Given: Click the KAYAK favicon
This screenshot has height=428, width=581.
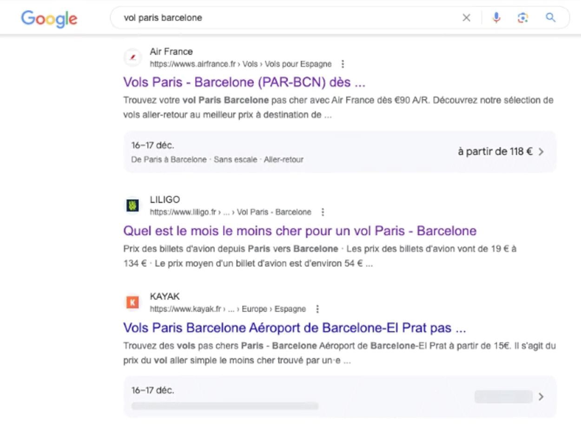Looking at the screenshot, I should (x=132, y=303).
